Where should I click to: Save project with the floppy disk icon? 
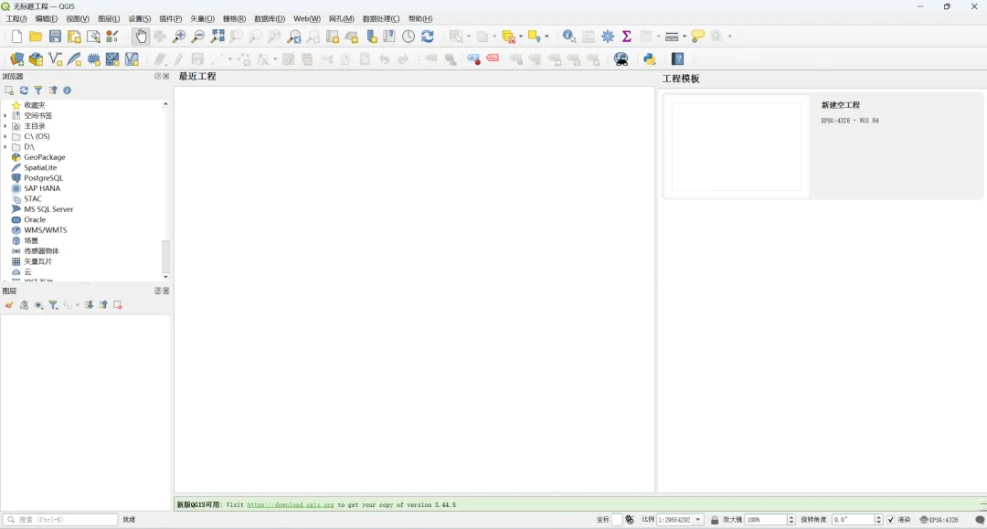pos(56,37)
